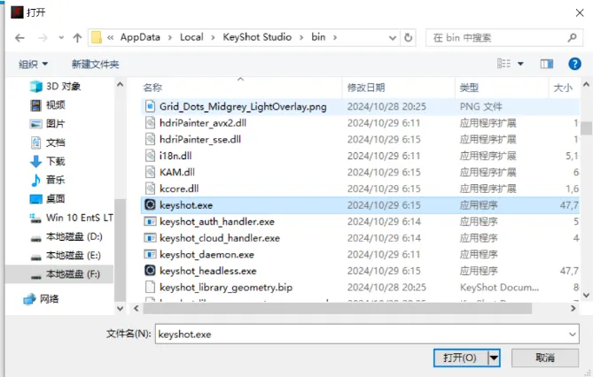
Task: Click keyshot.exe application icon
Action: pyautogui.click(x=150, y=204)
